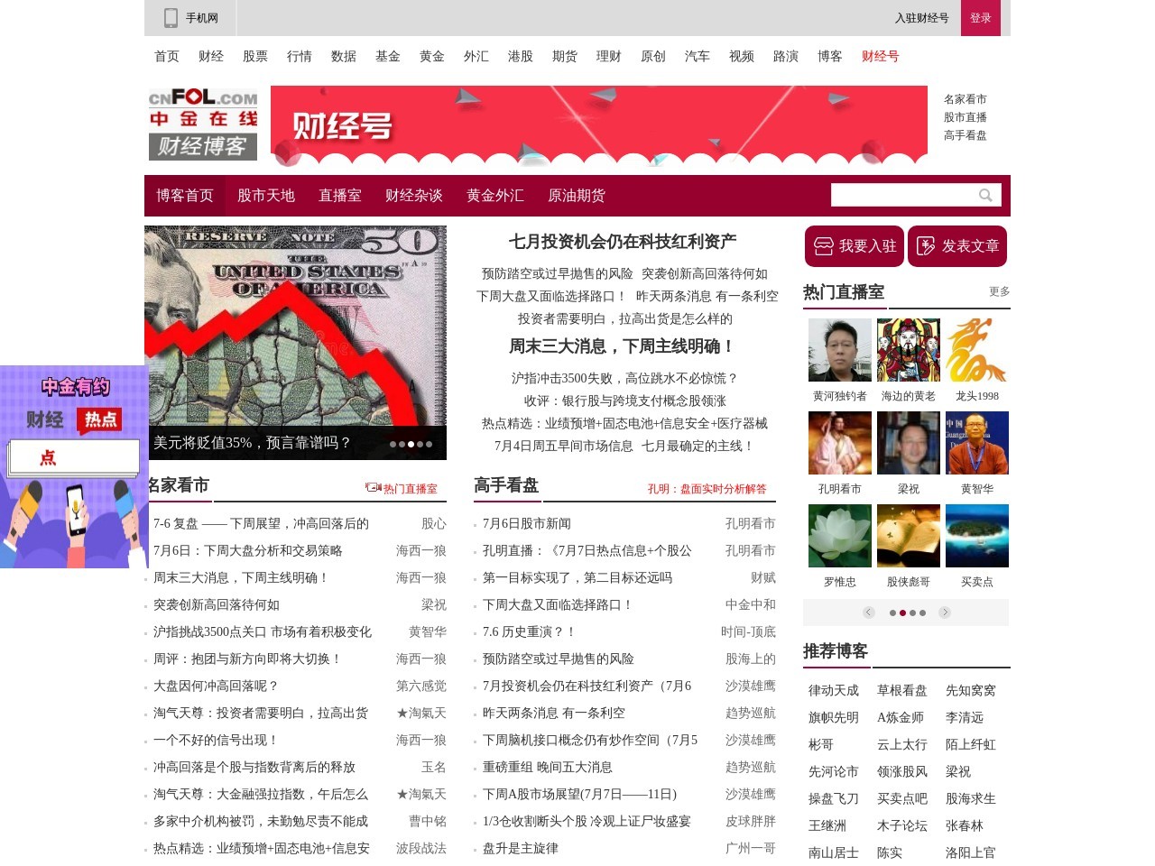Open the 孔明看市 live room thumbnail
The width and height of the screenshot is (1155, 866).
pyautogui.click(x=838, y=443)
